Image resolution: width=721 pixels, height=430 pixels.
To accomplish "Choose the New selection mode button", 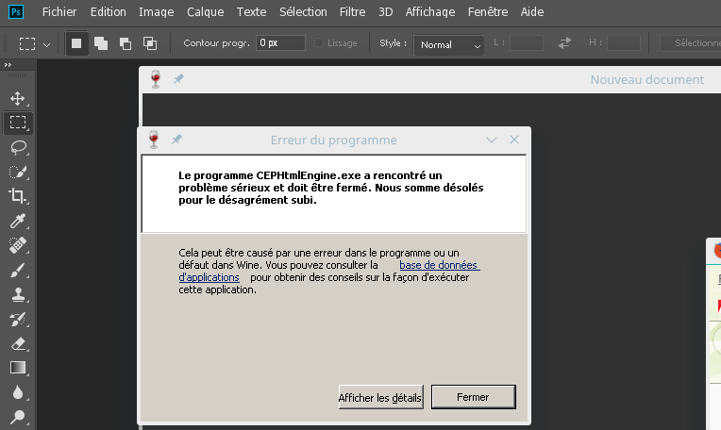I will coord(76,43).
